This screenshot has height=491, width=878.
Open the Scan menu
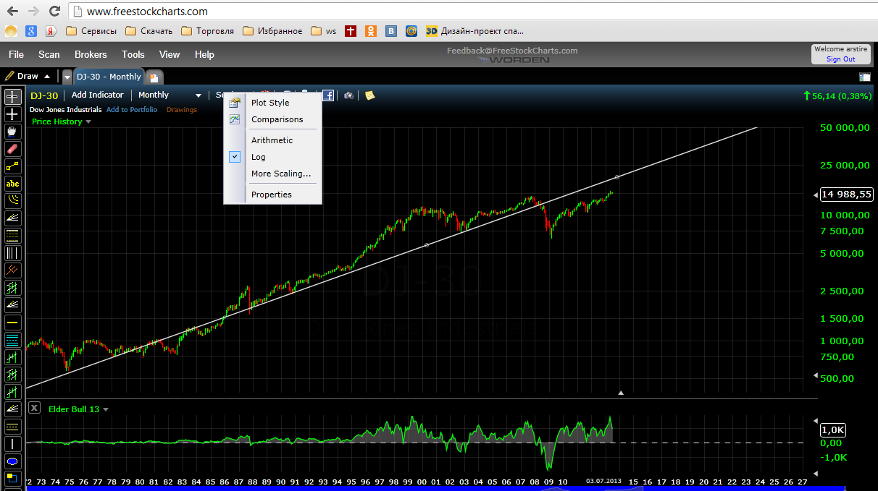pos(49,54)
